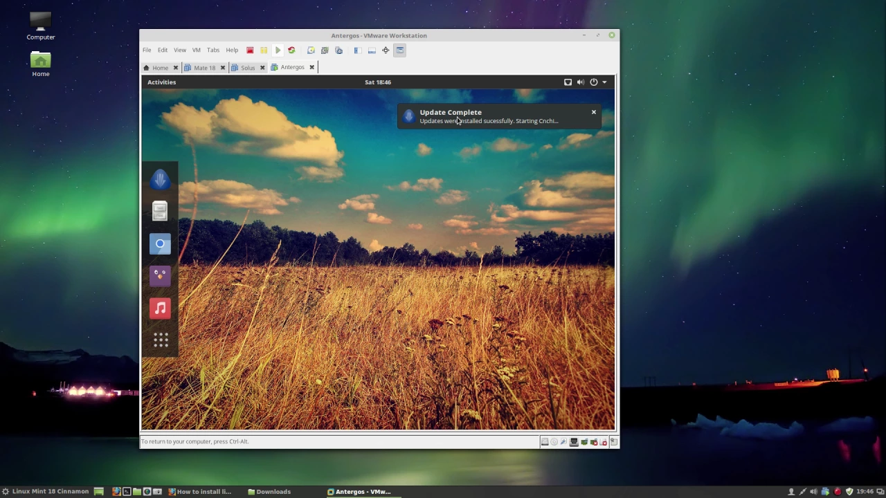Revert VM to previous snapshot icon

[x=325, y=50]
